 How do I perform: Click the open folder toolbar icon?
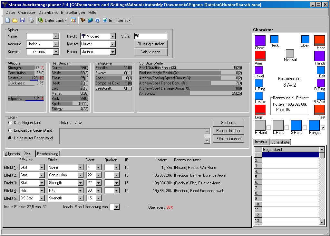(x=15, y=20)
